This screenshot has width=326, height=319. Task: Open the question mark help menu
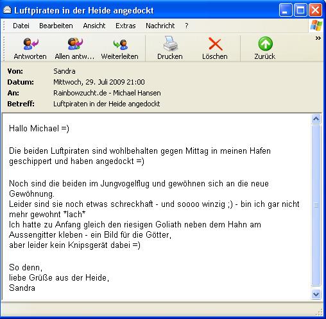pos(187,26)
